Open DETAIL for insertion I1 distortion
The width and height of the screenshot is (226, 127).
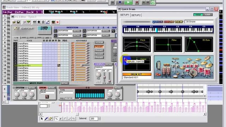[x=77, y=31]
